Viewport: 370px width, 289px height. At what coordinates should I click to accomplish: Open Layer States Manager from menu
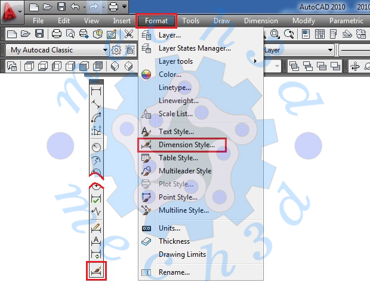(195, 48)
